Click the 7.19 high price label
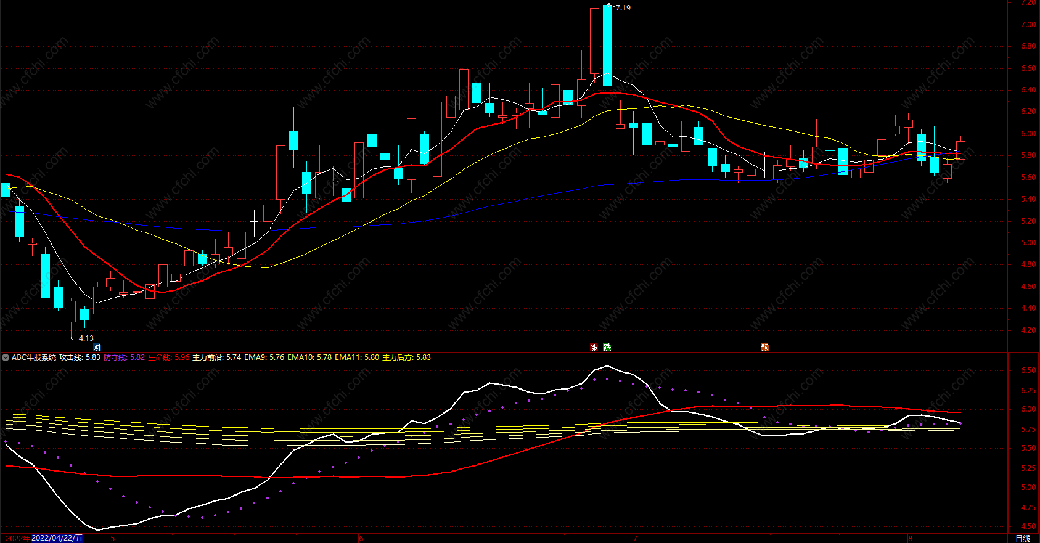The image size is (1040, 543). click(x=623, y=8)
